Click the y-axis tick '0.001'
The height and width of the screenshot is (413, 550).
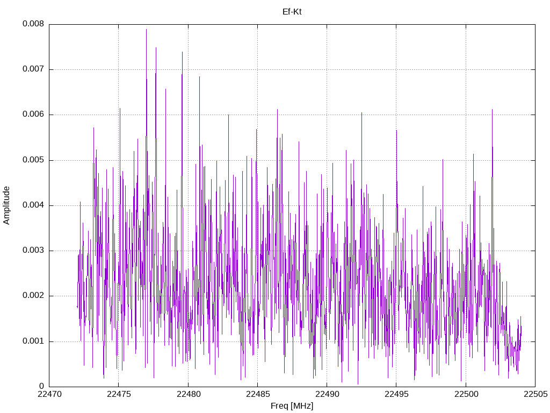click(33, 340)
